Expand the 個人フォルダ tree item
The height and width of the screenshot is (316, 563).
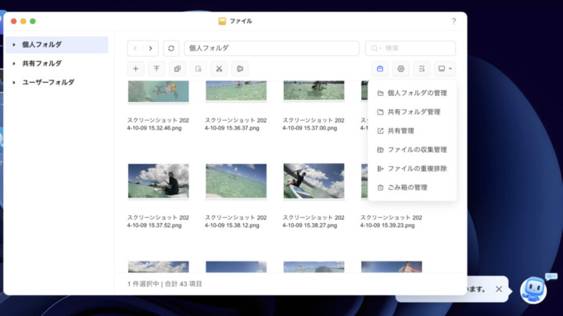14,44
